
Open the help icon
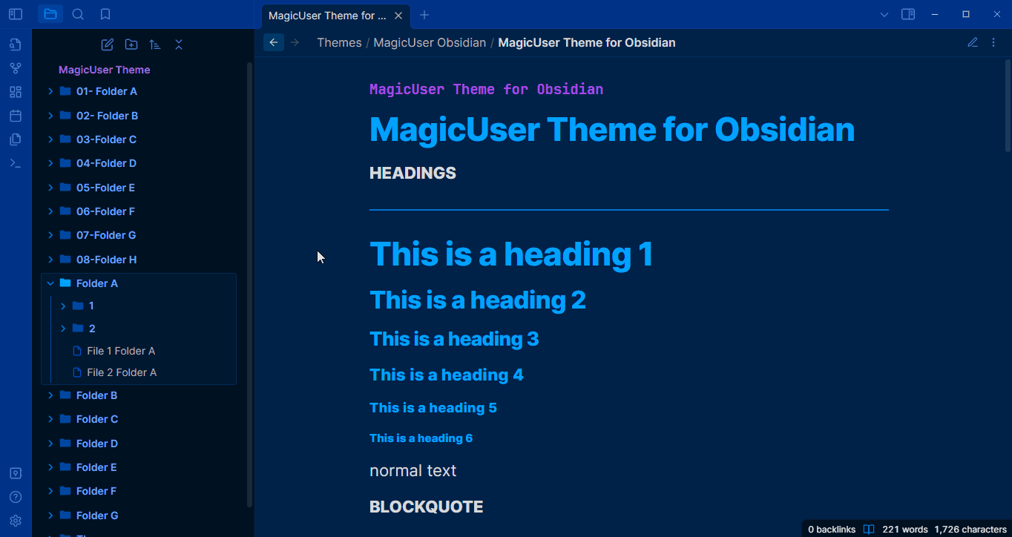pos(16,497)
